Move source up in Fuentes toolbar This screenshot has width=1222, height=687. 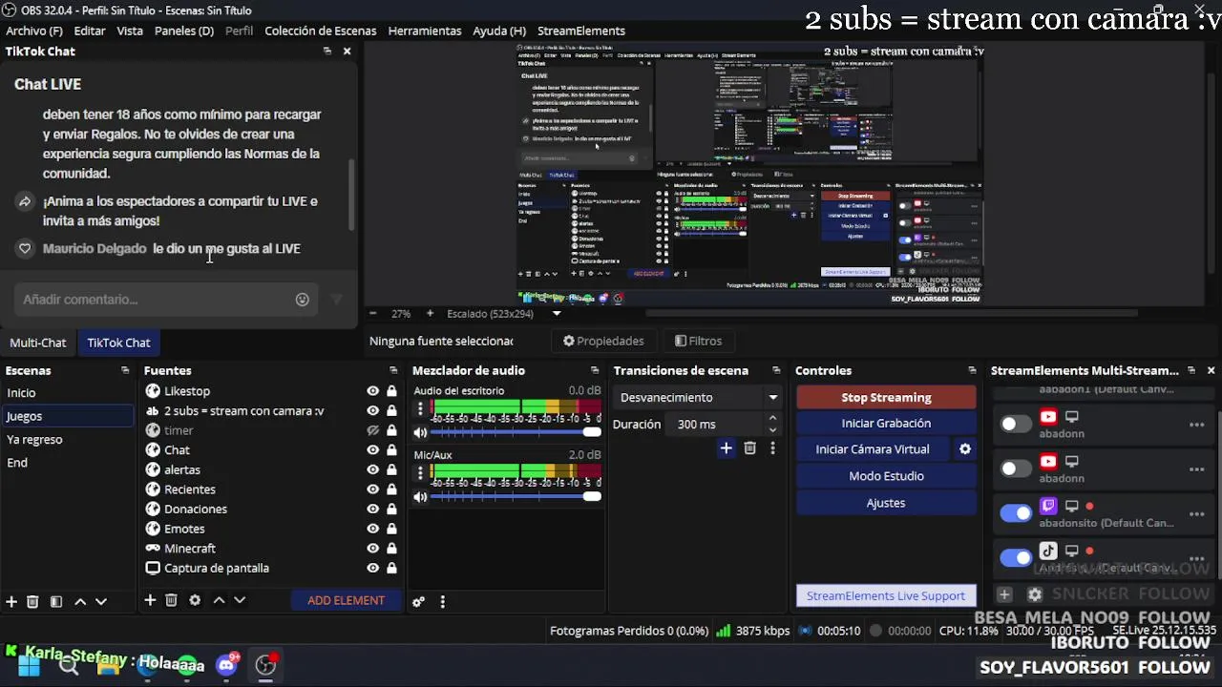(219, 600)
